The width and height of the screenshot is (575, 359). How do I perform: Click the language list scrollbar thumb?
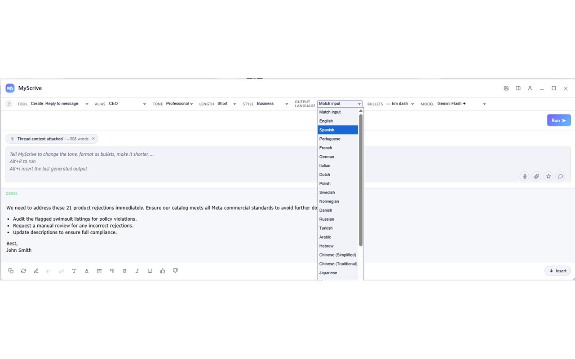361,179
